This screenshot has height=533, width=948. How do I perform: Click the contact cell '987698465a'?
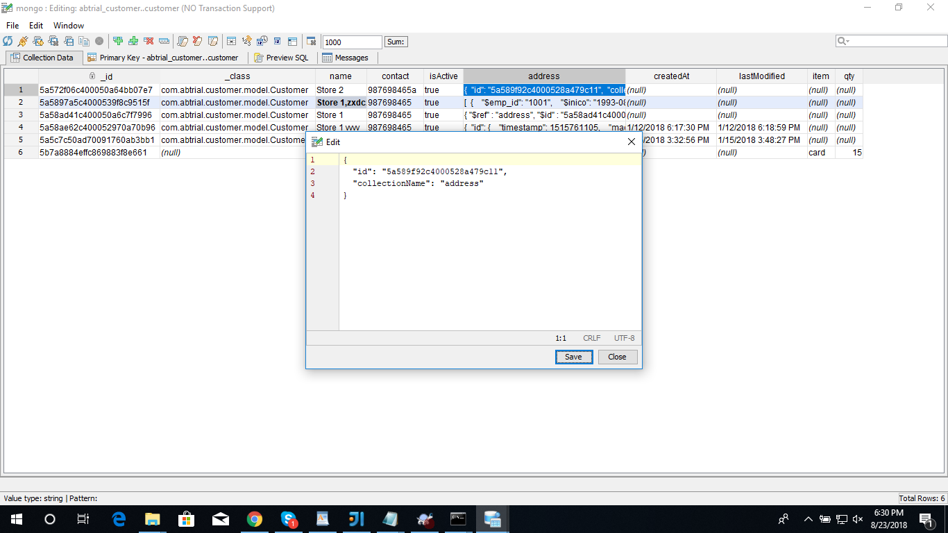[x=395, y=90]
